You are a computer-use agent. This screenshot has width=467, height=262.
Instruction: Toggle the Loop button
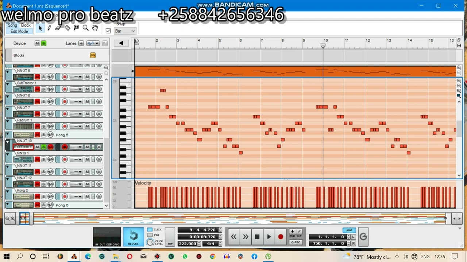349,230
